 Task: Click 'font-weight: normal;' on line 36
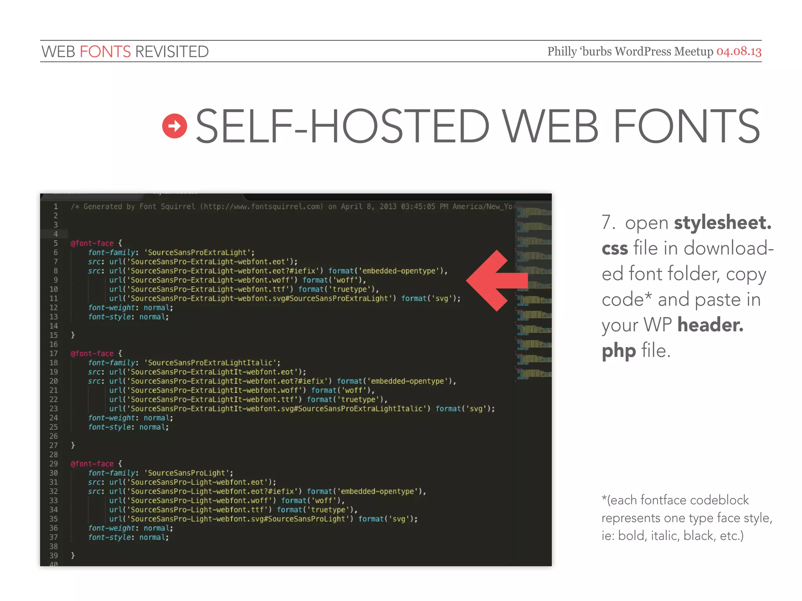pyautogui.click(x=130, y=528)
